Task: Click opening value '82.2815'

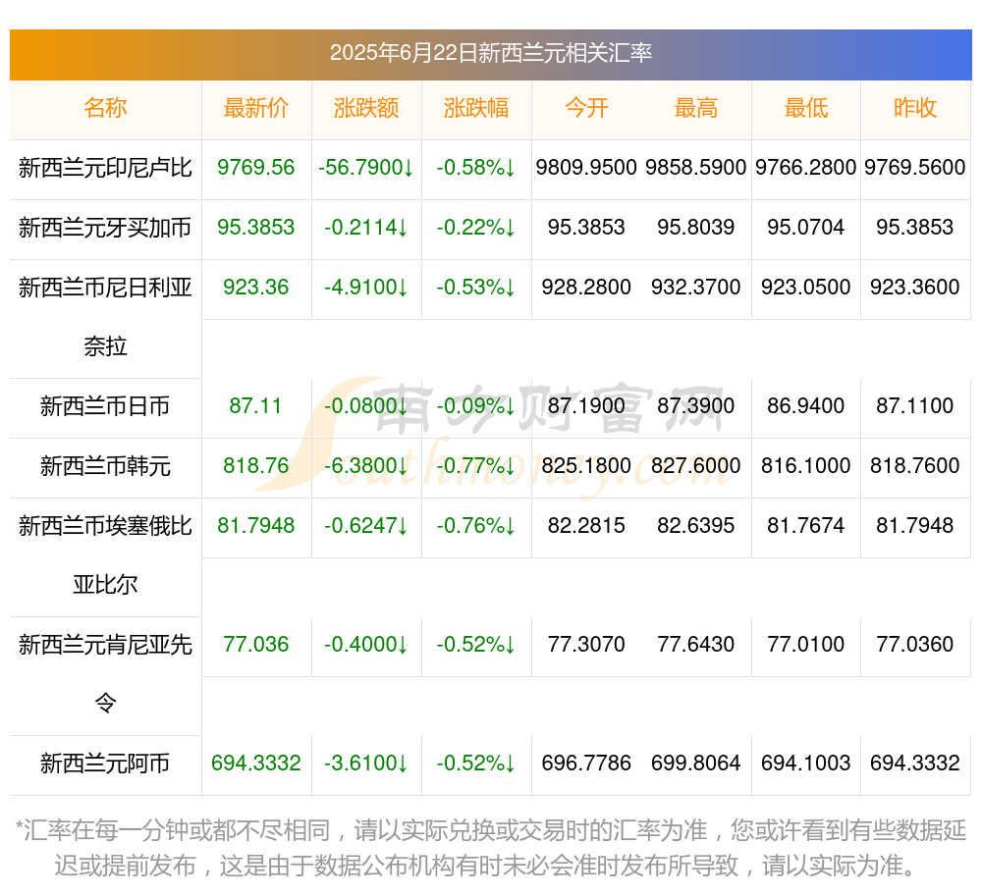Action: click(x=586, y=526)
